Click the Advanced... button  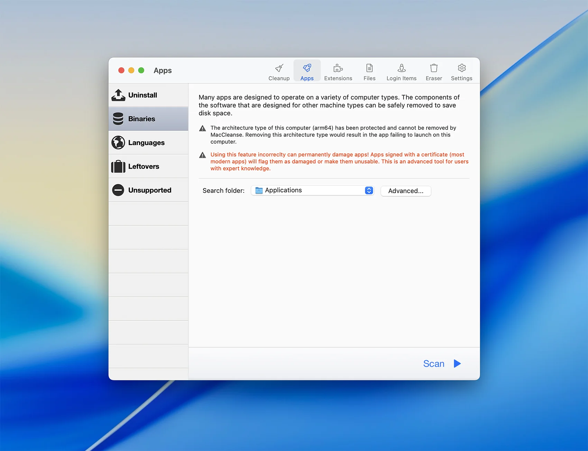pyautogui.click(x=406, y=191)
